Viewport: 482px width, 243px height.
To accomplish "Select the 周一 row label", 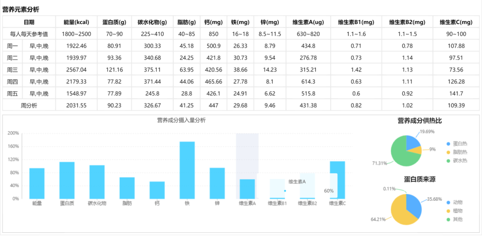I will coord(12,46).
